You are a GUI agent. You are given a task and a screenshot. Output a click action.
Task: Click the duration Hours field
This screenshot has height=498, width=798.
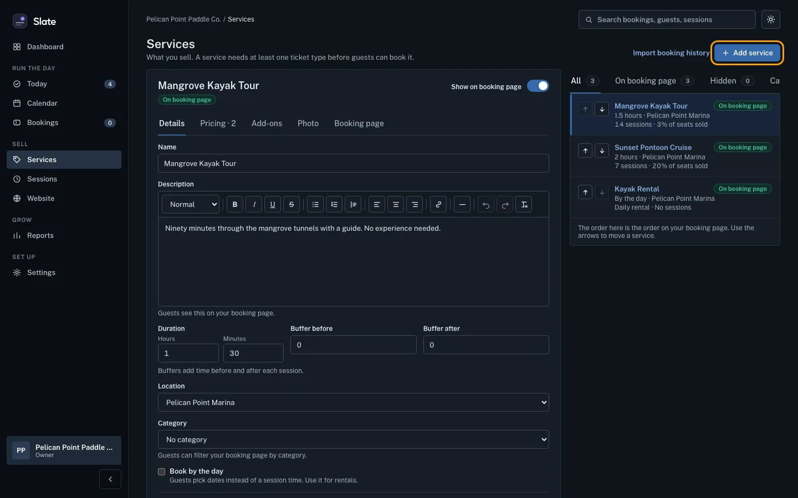(x=188, y=353)
